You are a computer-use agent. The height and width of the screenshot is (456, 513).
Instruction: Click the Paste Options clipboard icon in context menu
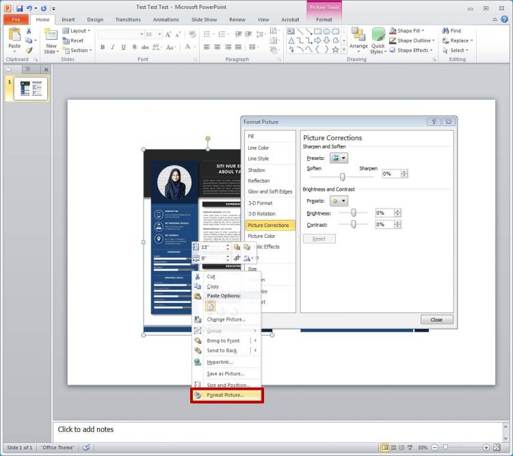210,306
